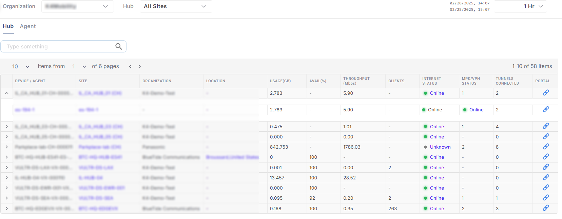562x219 pixels.
Task: Open portal link for the 92% availability row
Action: pos(546,198)
